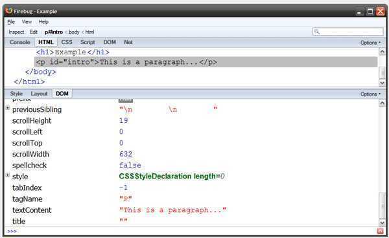Switch to the Script tab
The image size is (389, 238).
88,42
